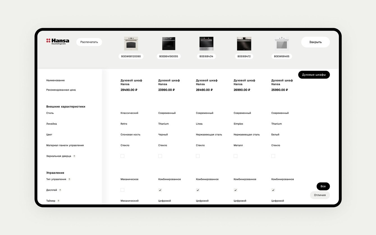
Task: Toggle Зеркальная дверца checkbox for the Белый oven
Action: [x=273, y=156]
